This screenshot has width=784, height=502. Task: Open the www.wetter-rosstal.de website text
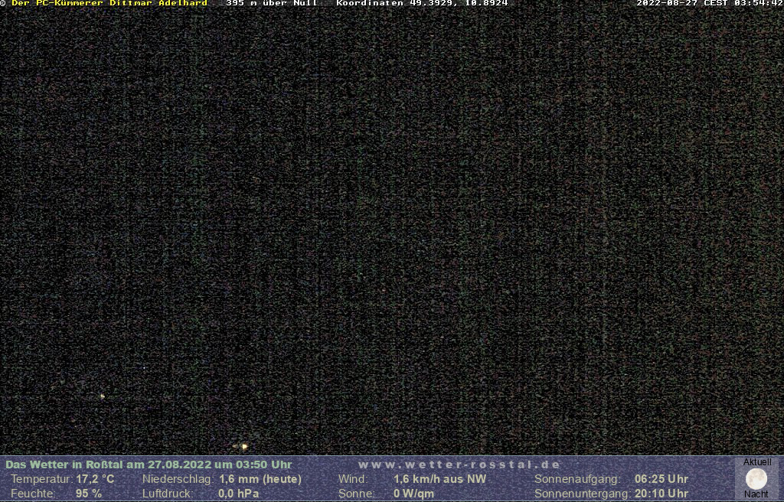tap(459, 465)
